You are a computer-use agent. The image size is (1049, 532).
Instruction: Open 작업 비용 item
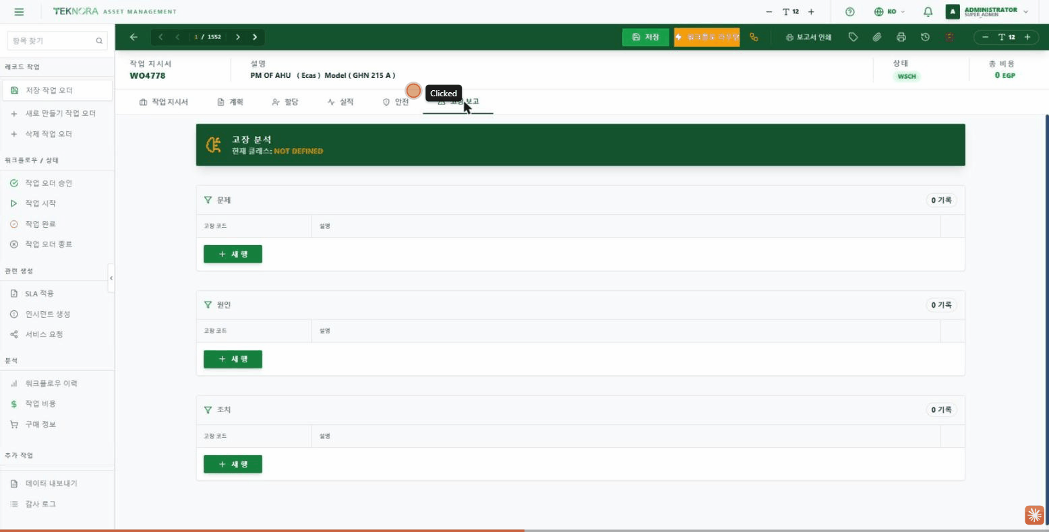57,404
